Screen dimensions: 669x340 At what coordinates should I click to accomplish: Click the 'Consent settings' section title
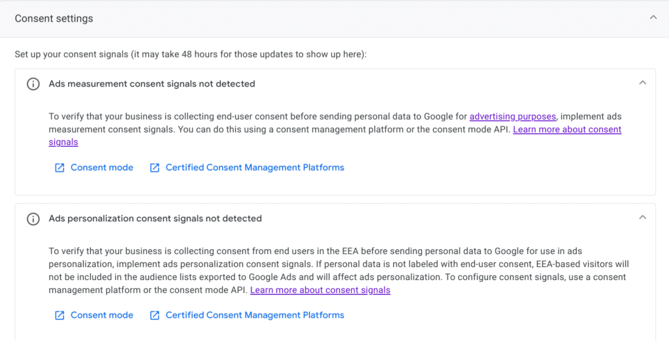54,18
